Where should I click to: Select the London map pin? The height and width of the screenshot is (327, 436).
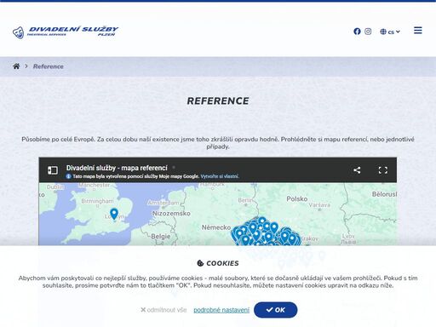tap(114, 214)
